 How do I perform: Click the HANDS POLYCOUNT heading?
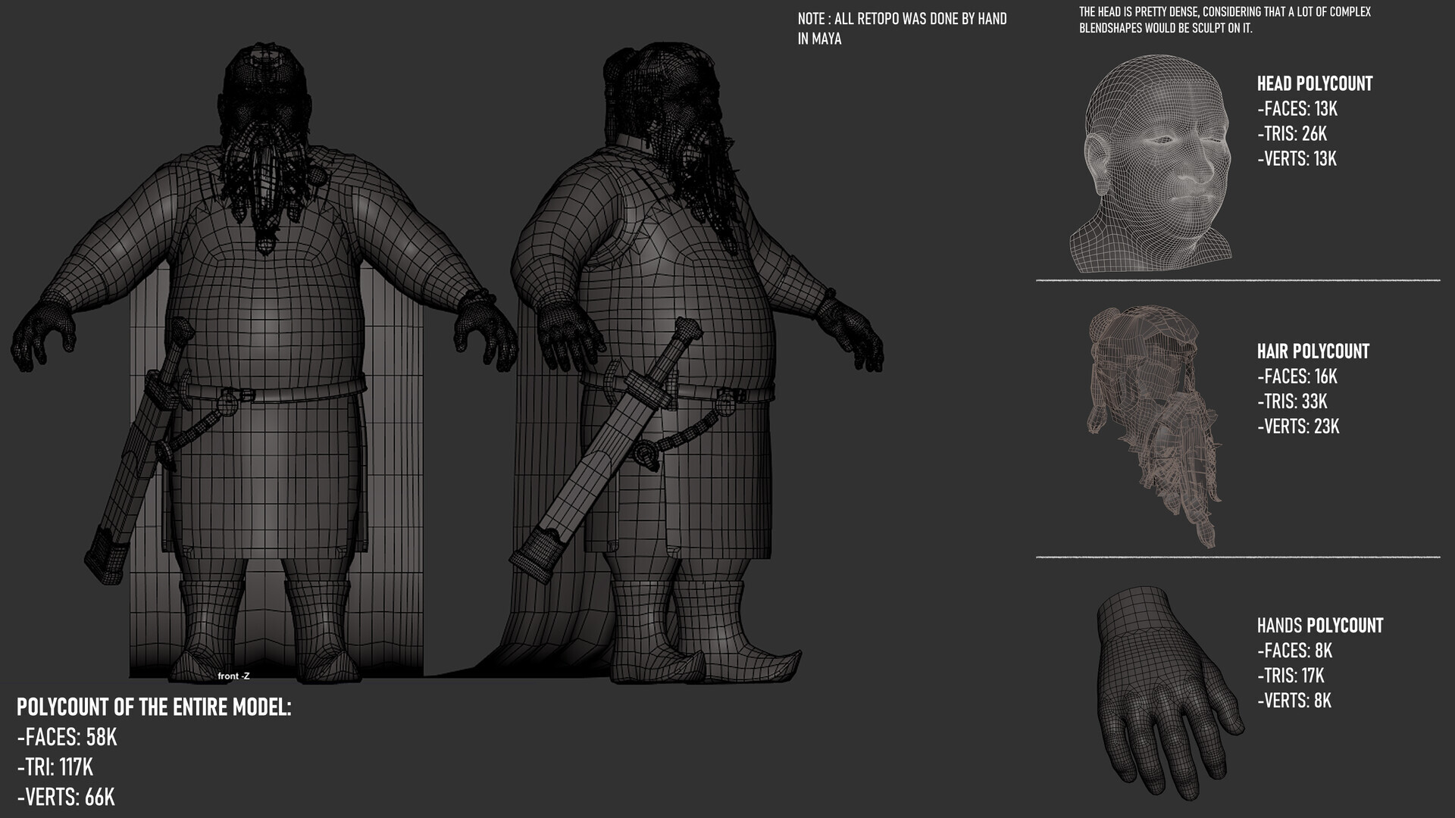1319,626
